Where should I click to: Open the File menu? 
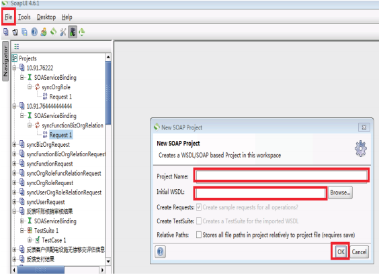(9, 17)
